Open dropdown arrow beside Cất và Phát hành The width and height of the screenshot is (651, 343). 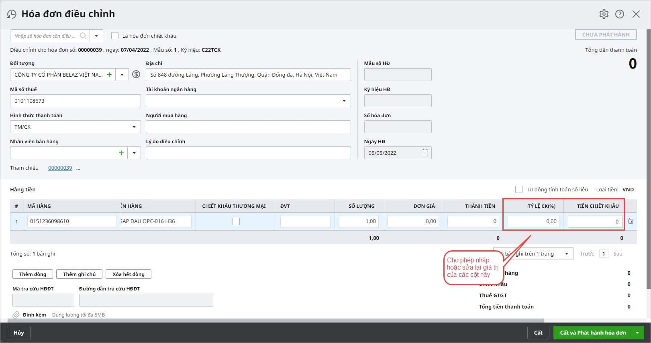637,333
